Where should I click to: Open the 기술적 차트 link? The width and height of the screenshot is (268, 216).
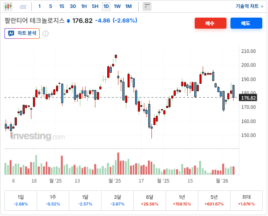[x=249, y=6]
